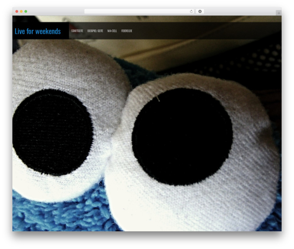The image size is (294, 249).
Task: Maximize the window with the green button
Action: (26, 12)
